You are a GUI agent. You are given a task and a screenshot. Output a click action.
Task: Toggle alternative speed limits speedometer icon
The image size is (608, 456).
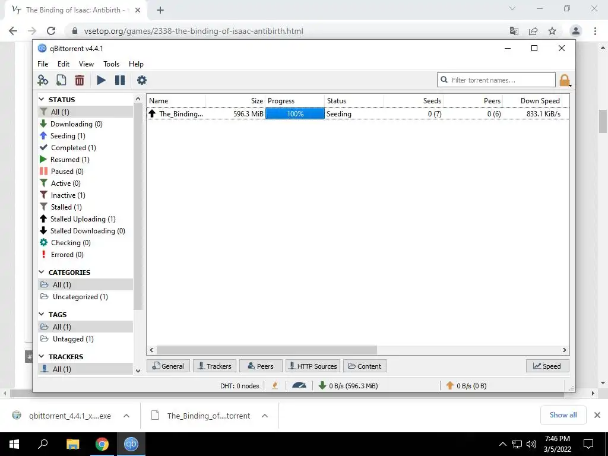pos(299,386)
